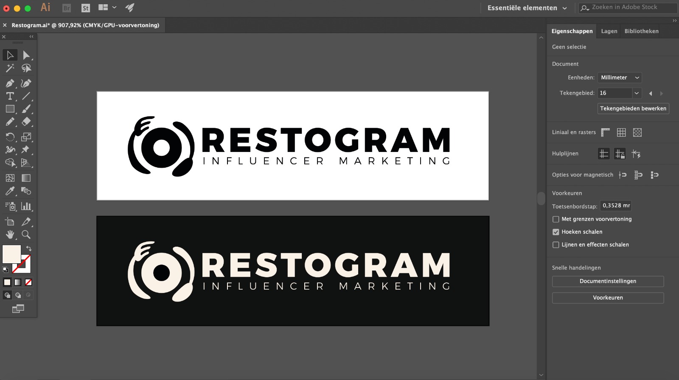Select the Gradient tool

(26, 178)
